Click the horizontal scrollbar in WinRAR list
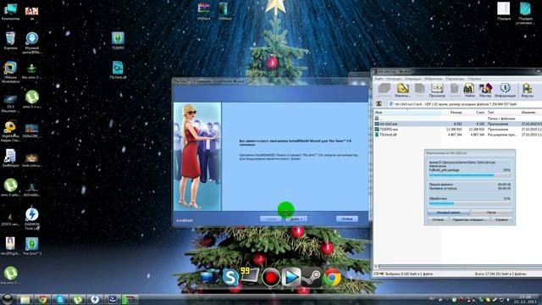 (460, 267)
